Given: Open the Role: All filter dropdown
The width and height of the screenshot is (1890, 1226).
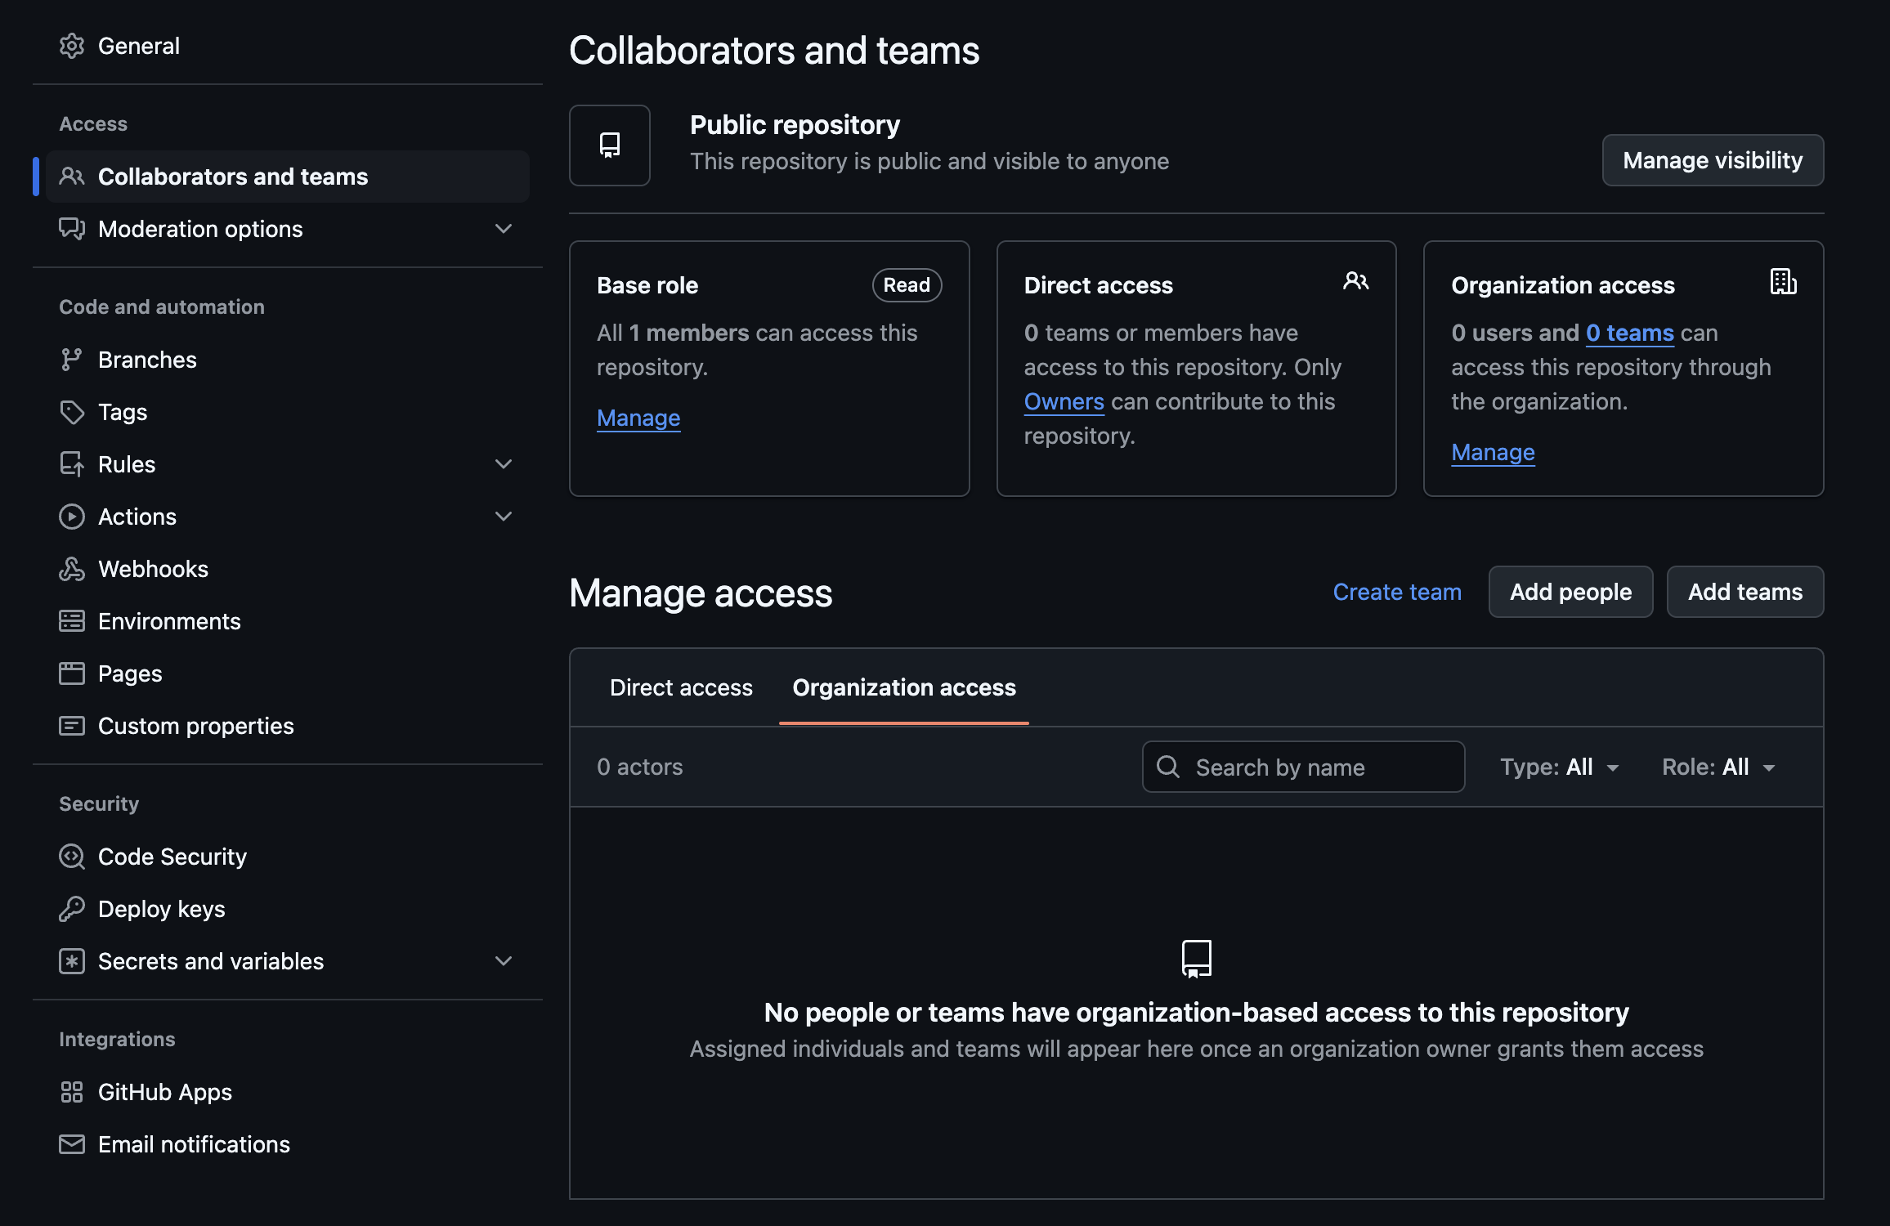Looking at the screenshot, I should [x=1718, y=767].
